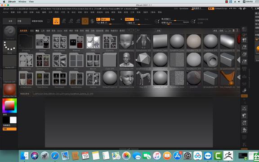This screenshot has height=162, width=259.
Task: Select the Rotate mode icon in toolbar
Action: (78, 21)
